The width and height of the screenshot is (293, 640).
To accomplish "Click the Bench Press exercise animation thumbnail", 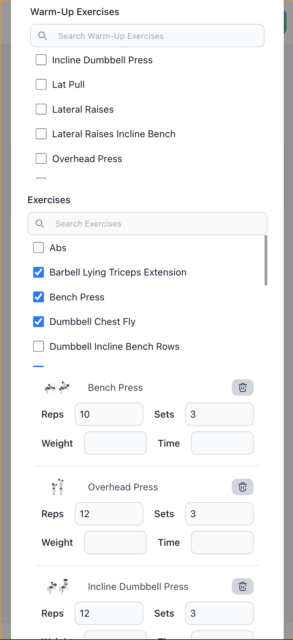I will (57, 387).
